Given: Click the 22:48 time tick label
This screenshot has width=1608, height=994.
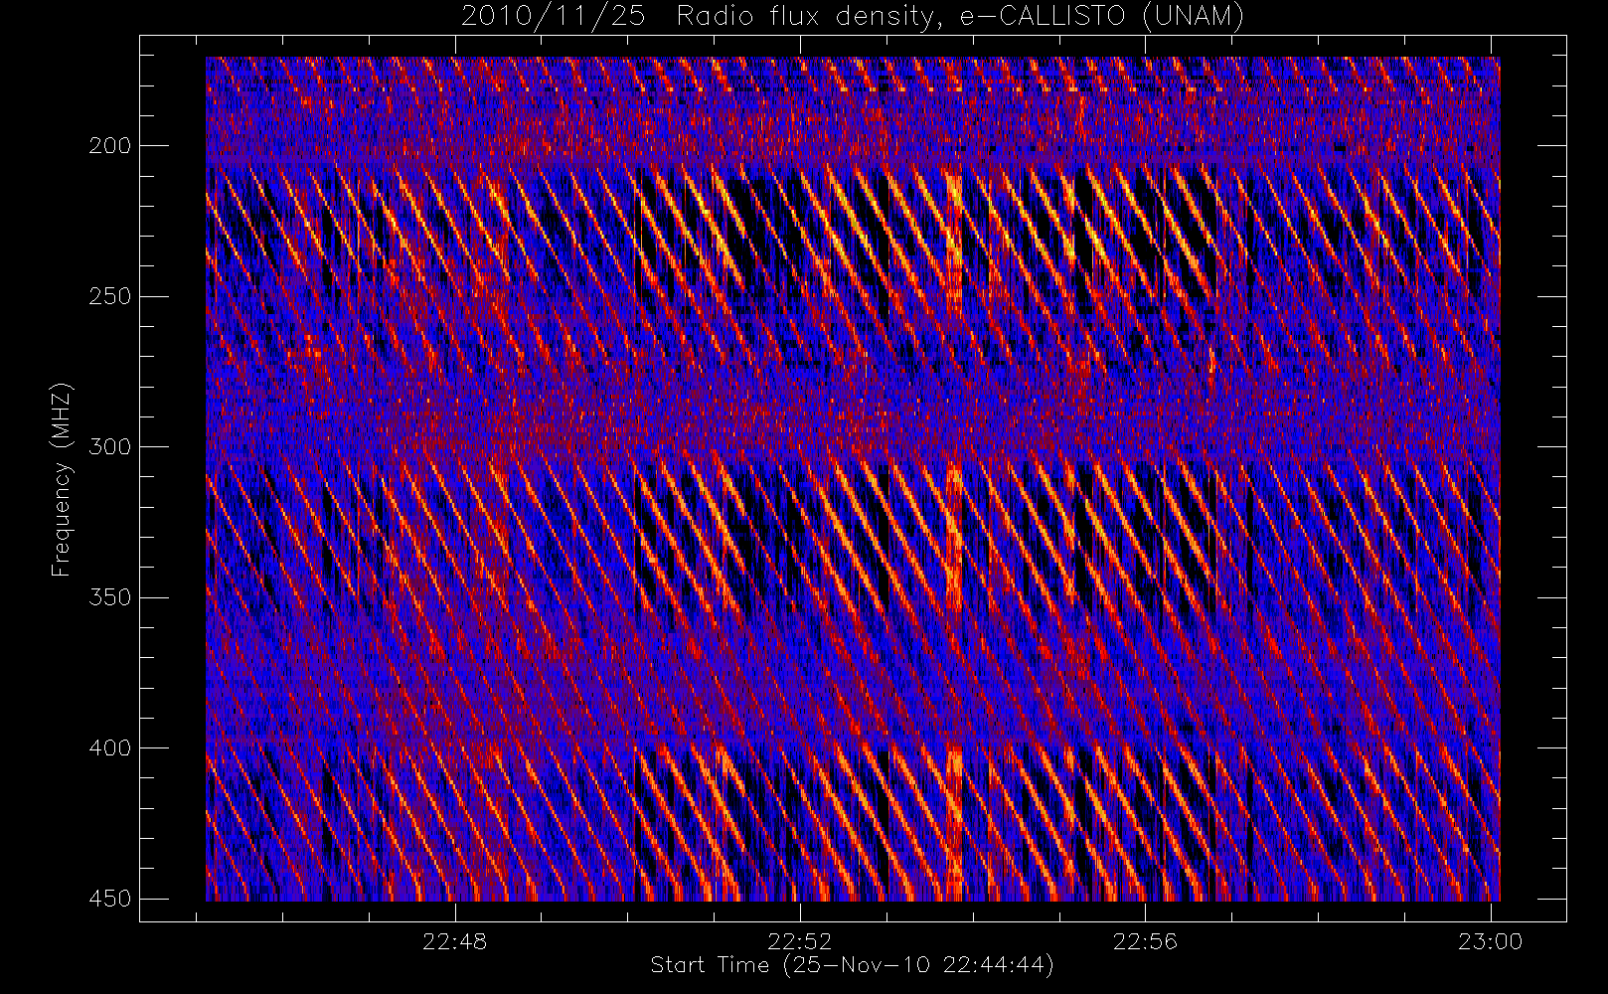Looking at the screenshot, I should [455, 941].
